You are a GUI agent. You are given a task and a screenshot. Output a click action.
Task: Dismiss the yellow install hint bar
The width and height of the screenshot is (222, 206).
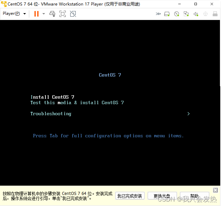click(x=215, y=190)
